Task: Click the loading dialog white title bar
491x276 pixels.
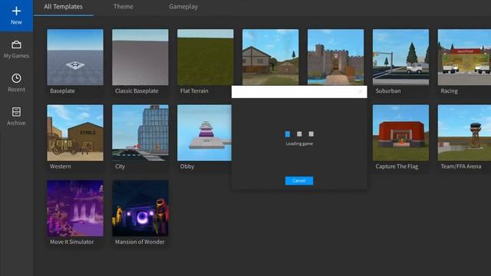Action: (299, 92)
